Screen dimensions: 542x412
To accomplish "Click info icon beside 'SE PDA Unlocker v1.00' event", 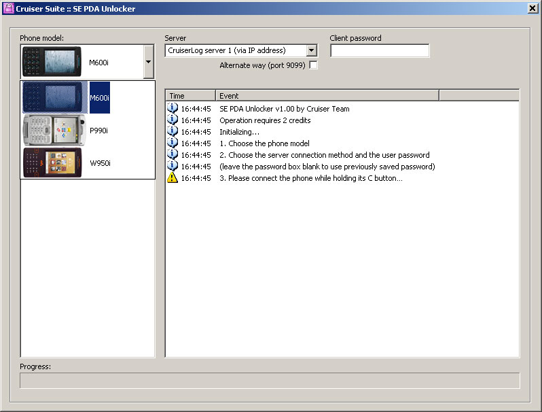I will point(172,108).
